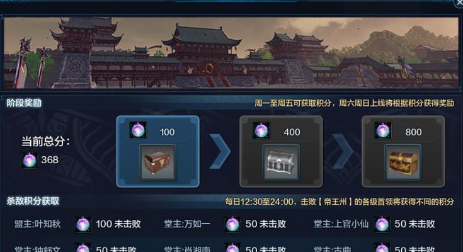Click the 杀敌积分获取 section header

tap(33, 201)
